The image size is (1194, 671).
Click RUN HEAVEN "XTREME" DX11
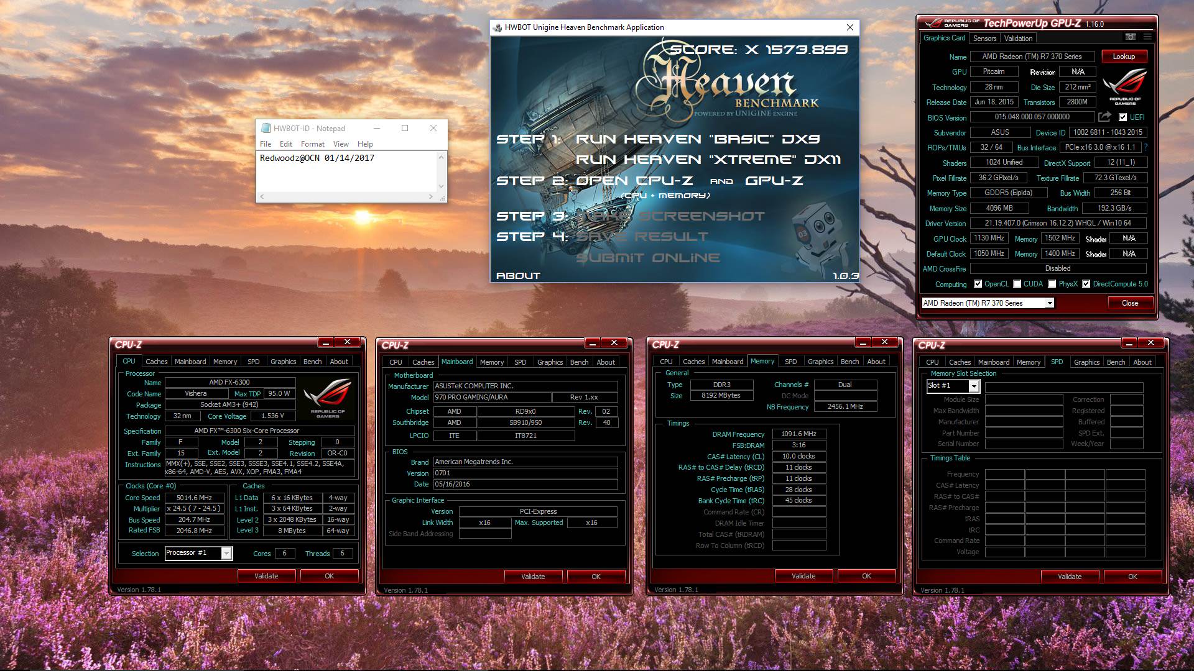(x=708, y=160)
